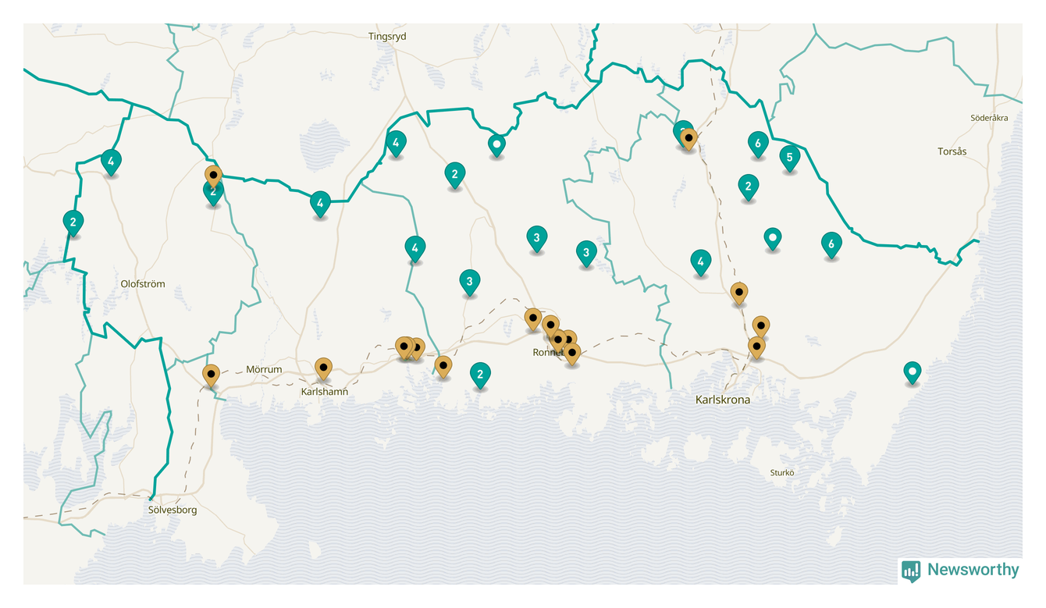The width and height of the screenshot is (1046, 608).
Task: Select the gold marker left of Mörrum
Action: pos(211,374)
